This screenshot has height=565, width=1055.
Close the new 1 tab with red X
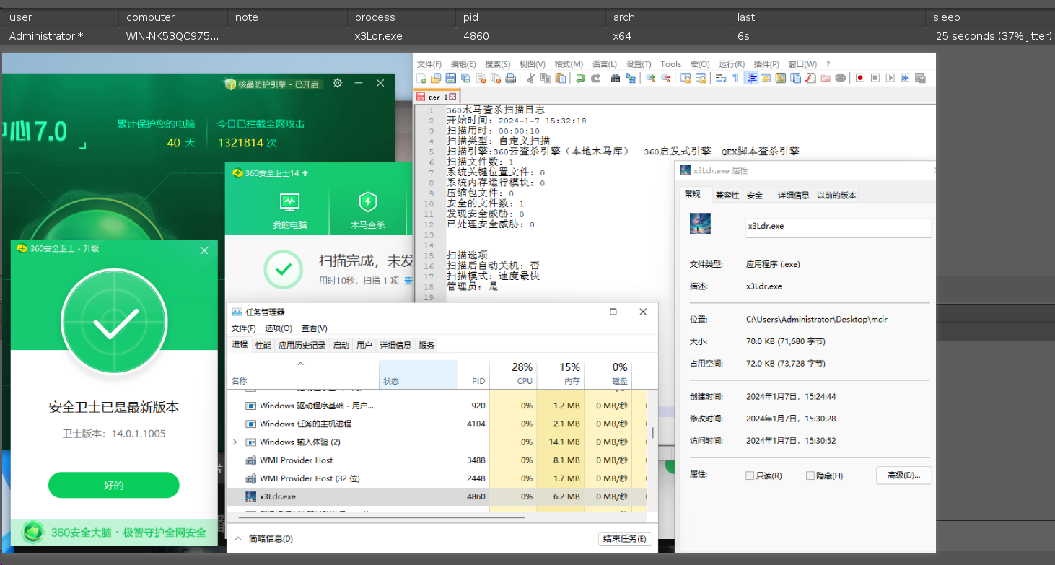coord(452,97)
